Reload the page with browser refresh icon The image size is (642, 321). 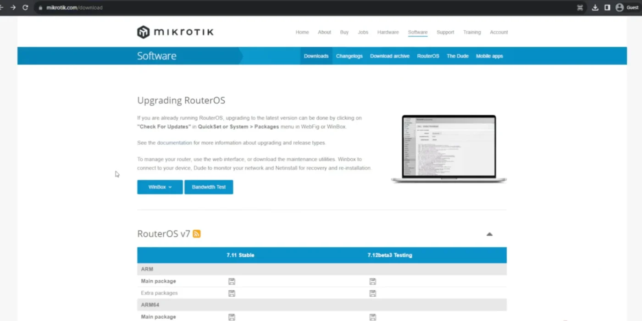(25, 7)
